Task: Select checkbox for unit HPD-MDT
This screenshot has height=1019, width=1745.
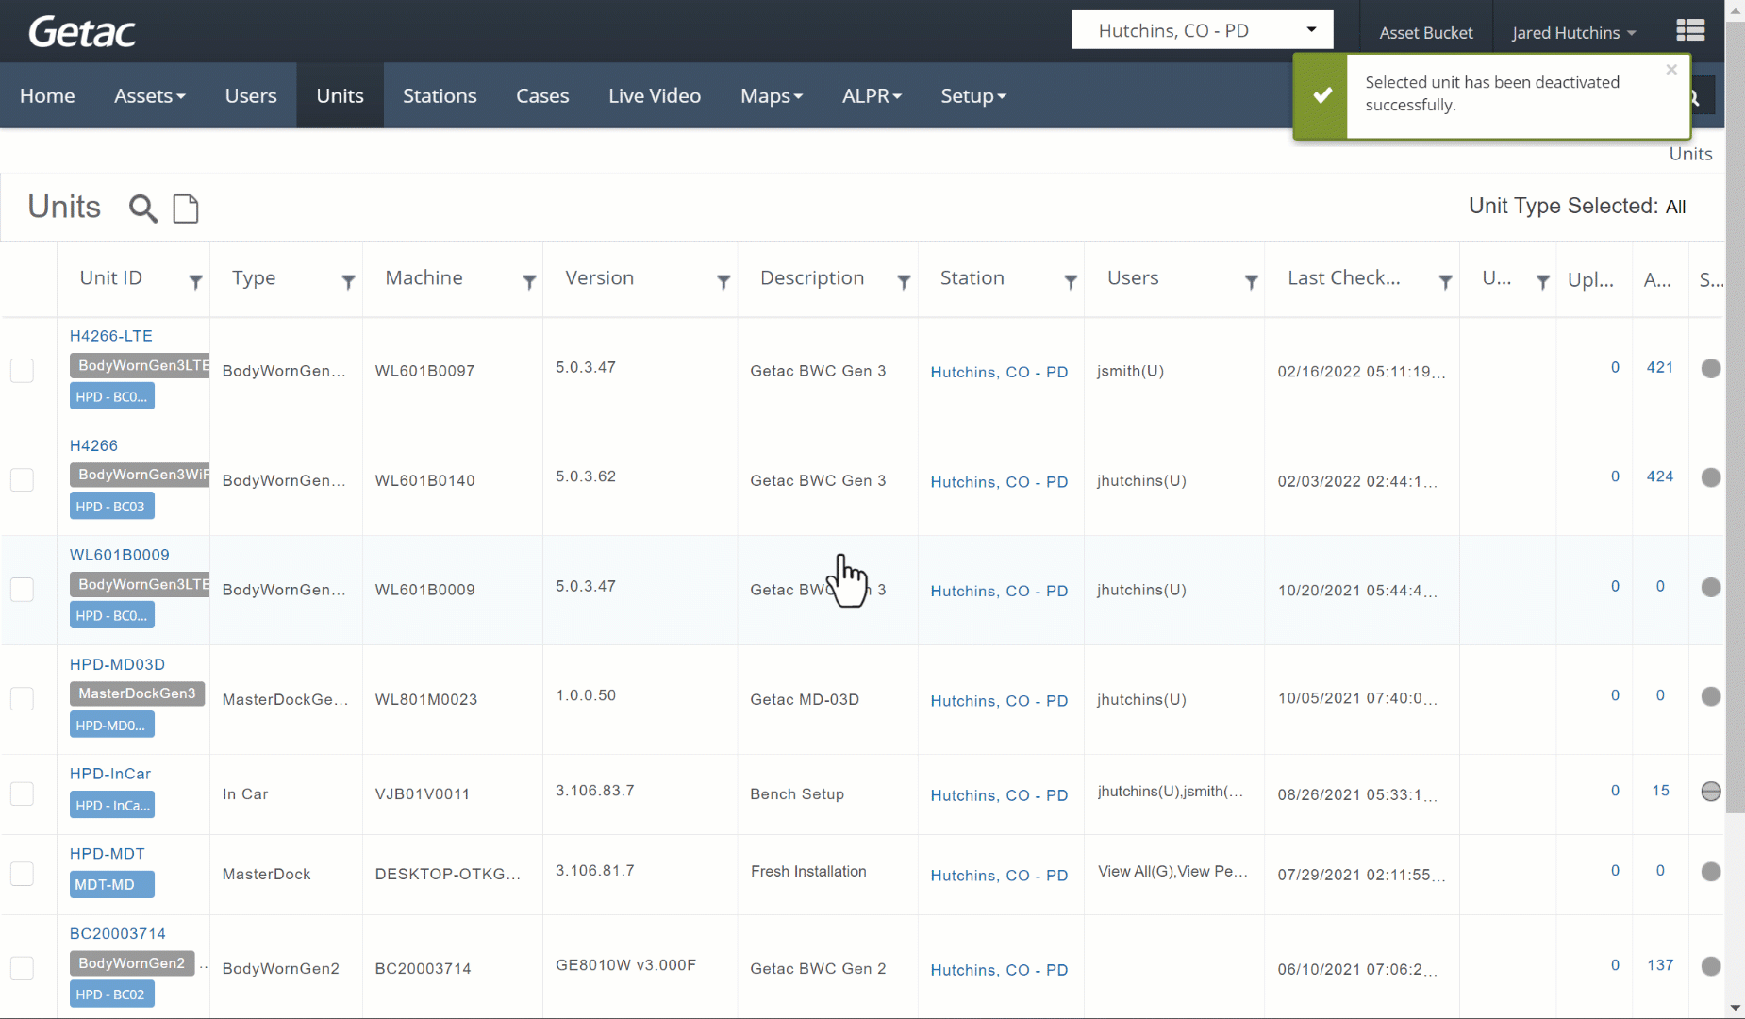Action: [x=22, y=874]
